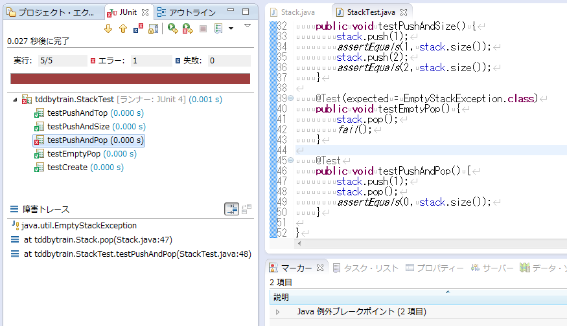Expand Java 例外ブレークポイント marker group

click(278, 312)
